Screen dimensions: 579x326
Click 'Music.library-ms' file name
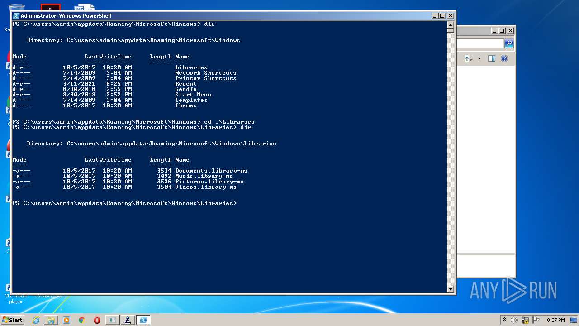tap(204, 176)
